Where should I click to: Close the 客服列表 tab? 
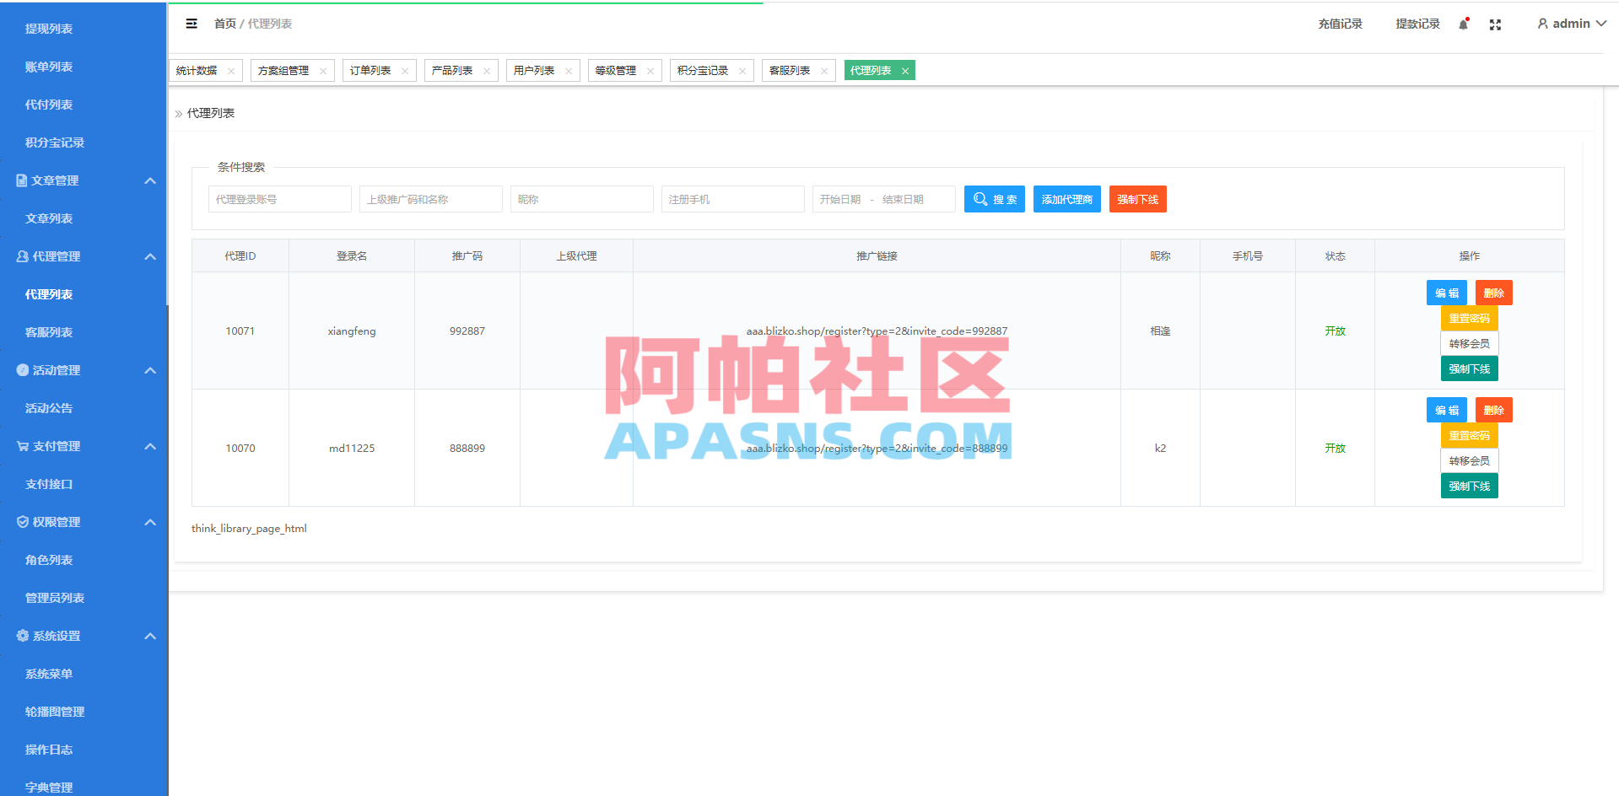point(824,71)
